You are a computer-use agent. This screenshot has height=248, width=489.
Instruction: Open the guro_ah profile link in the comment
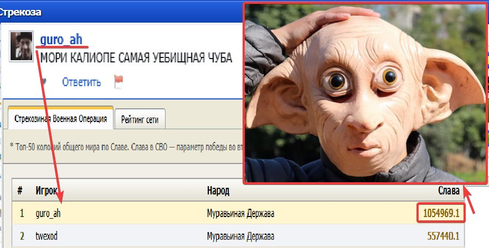click(x=61, y=40)
